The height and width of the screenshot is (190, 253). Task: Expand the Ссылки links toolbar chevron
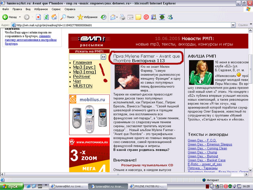tap(251, 24)
